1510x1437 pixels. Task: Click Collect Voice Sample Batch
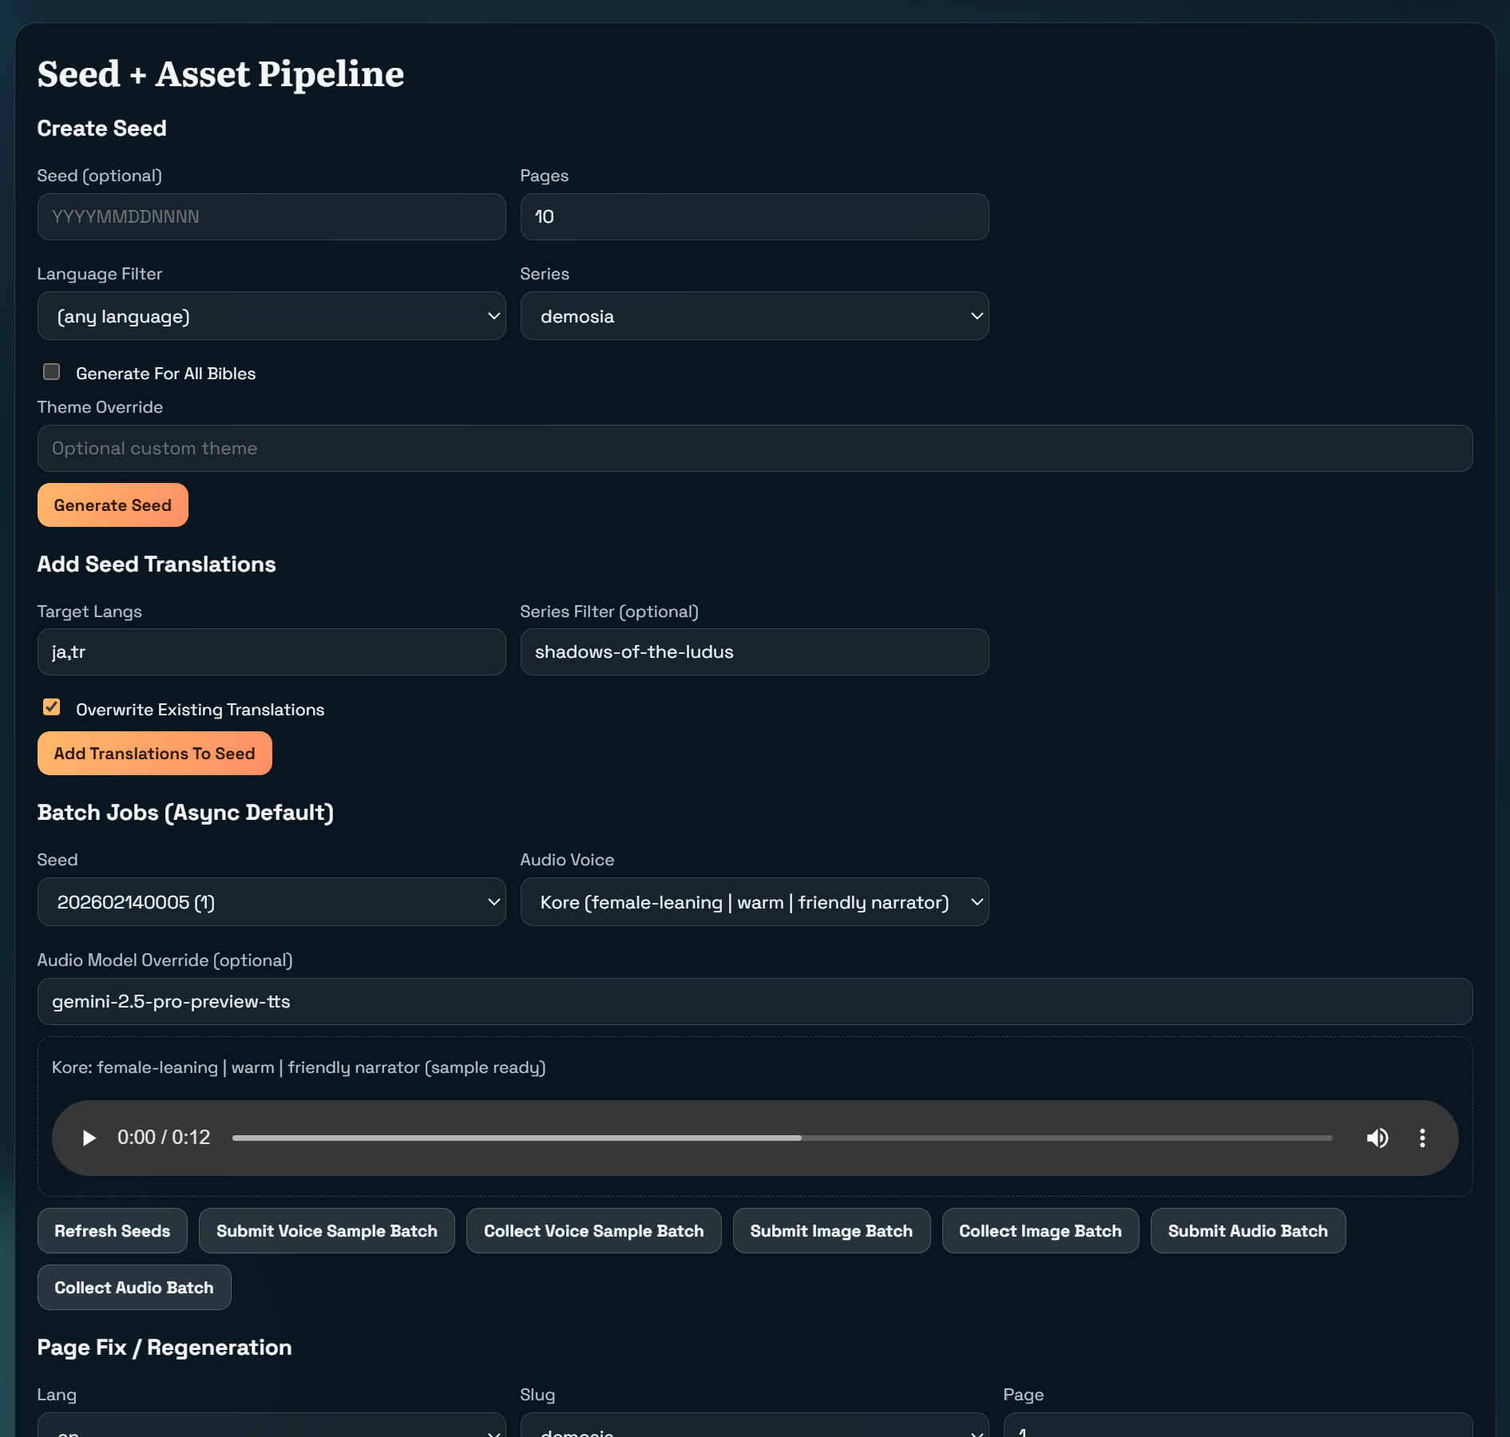[594, 1231]
